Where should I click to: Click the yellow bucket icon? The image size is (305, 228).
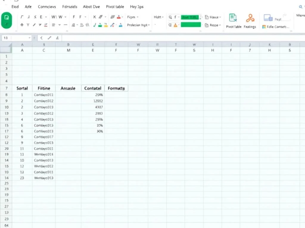(x=106, y=25)
